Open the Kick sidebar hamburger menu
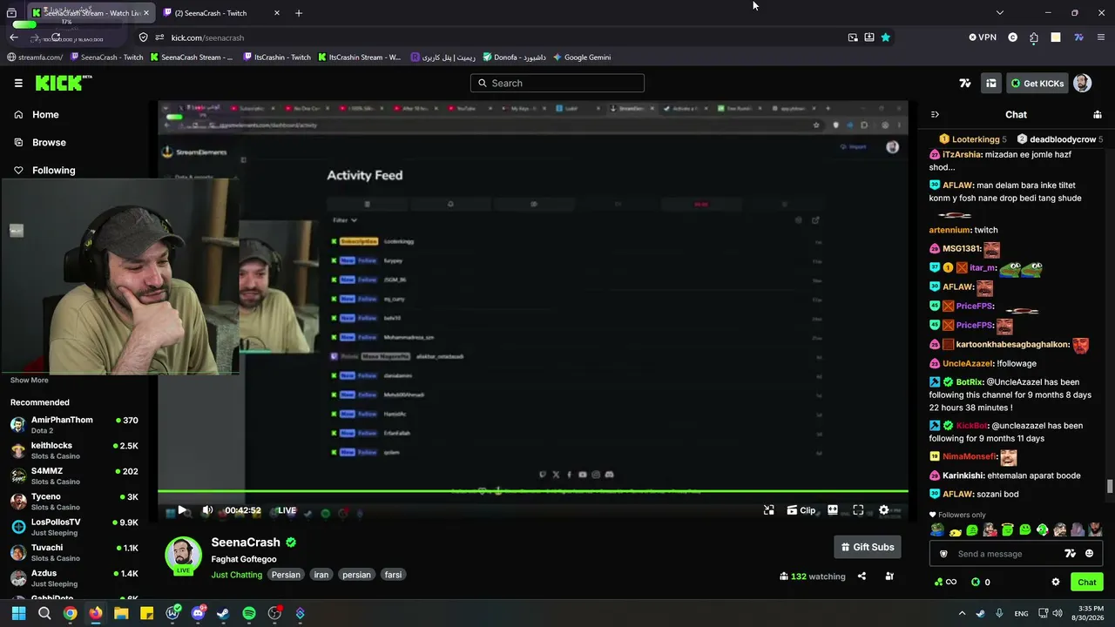This screenshot has height=627, width=1115. (x=18, y=83)
